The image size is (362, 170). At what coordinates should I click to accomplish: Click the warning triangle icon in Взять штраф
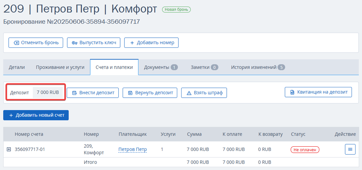pos(189,93)
